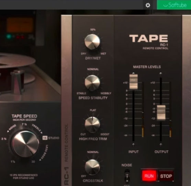Click the bottom stop pin of Input fader
Screen dimensions: 191x186
134,144
